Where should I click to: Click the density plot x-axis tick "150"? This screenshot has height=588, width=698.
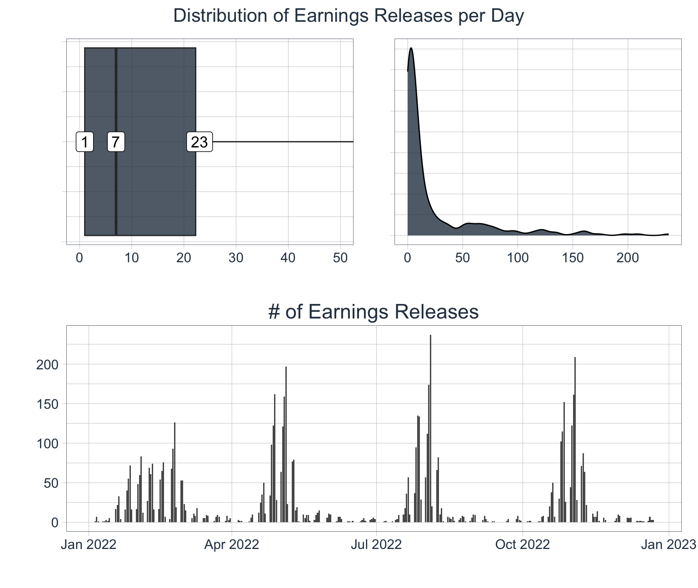pyautogui.click(x=573, y=258)
